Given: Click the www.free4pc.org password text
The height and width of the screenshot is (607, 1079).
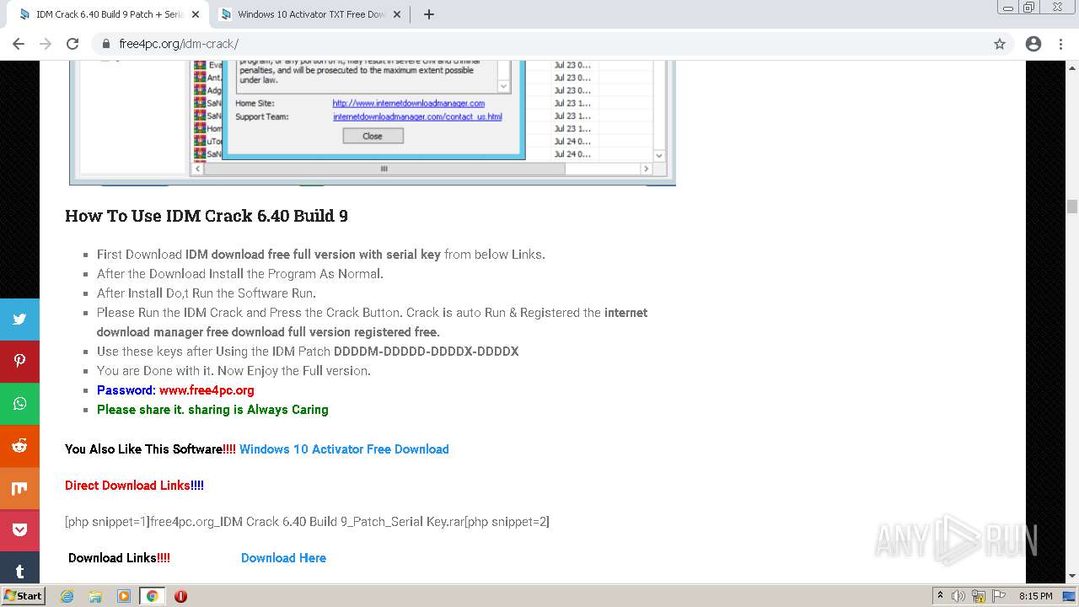Looking at the screenshot, I should click(x=207, y=390).
